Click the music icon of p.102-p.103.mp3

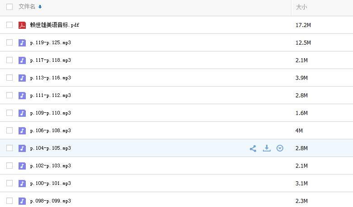tap(22, 166)
